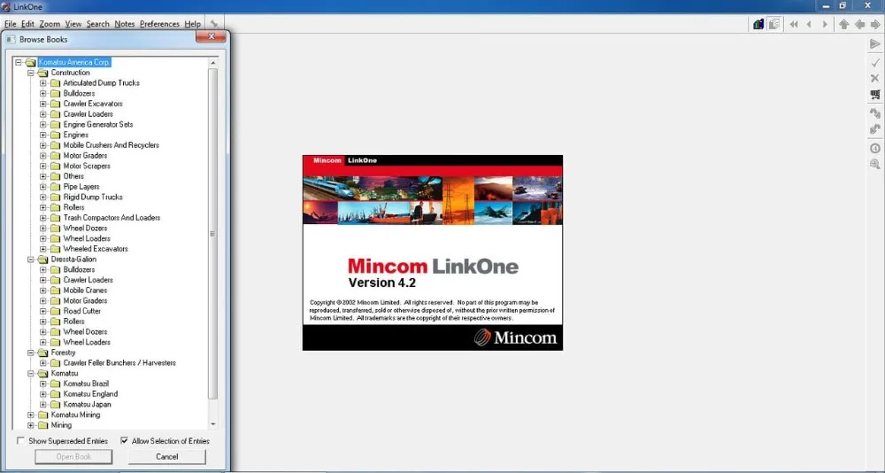Select Mobile Crushers And Recyclers entry
The width and height of the screenshot is (885, 473).
click(112, 145)
